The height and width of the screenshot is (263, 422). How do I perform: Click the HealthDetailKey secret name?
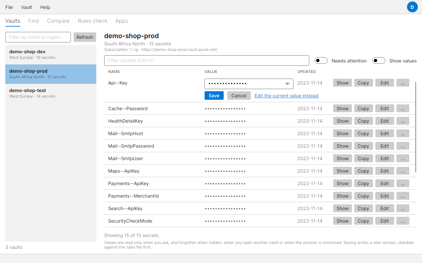[x=125, y=121]
